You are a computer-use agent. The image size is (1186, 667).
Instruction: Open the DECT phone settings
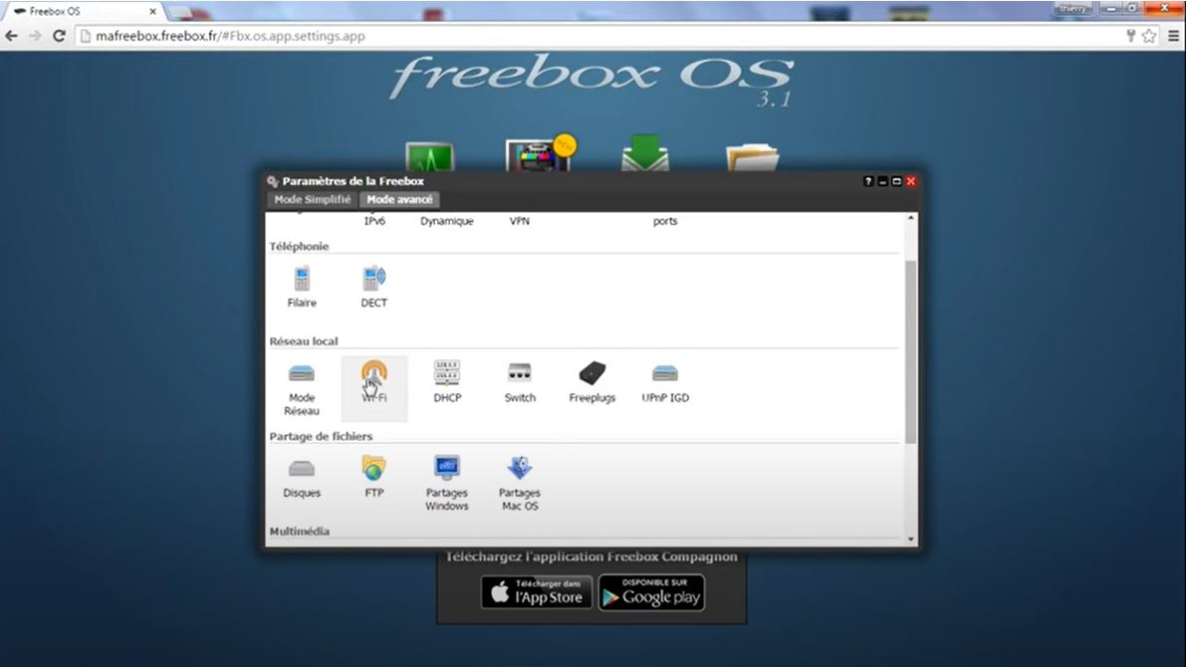(x=373, y=287)
